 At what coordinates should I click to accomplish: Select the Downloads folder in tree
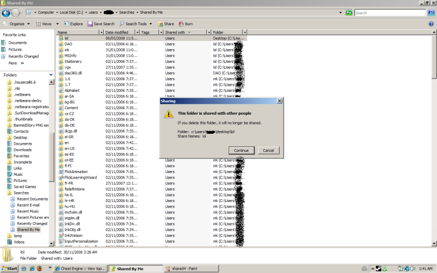click(22, 150)
